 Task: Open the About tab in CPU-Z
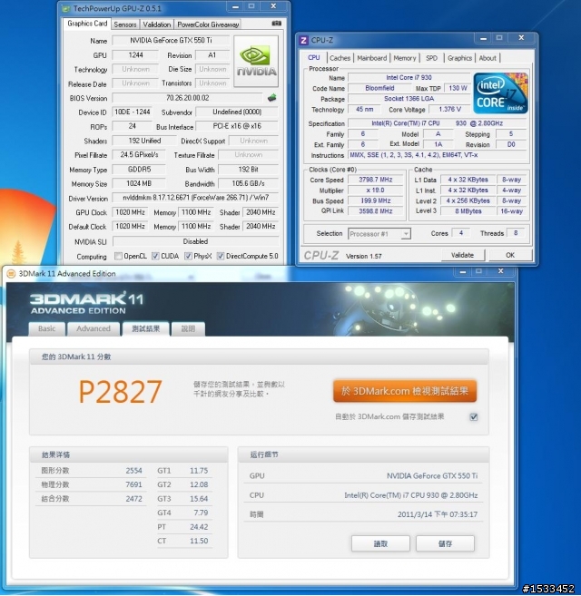(x=487, y=58)
